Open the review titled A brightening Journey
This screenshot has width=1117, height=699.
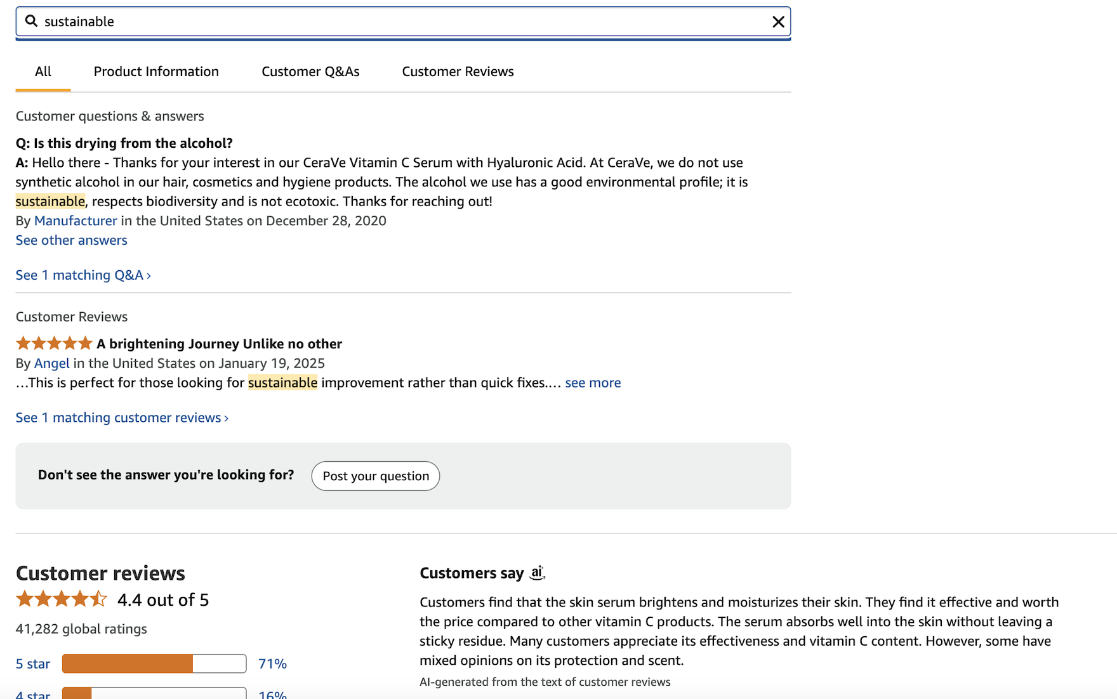pyautogui.click(x=219, y=344)
